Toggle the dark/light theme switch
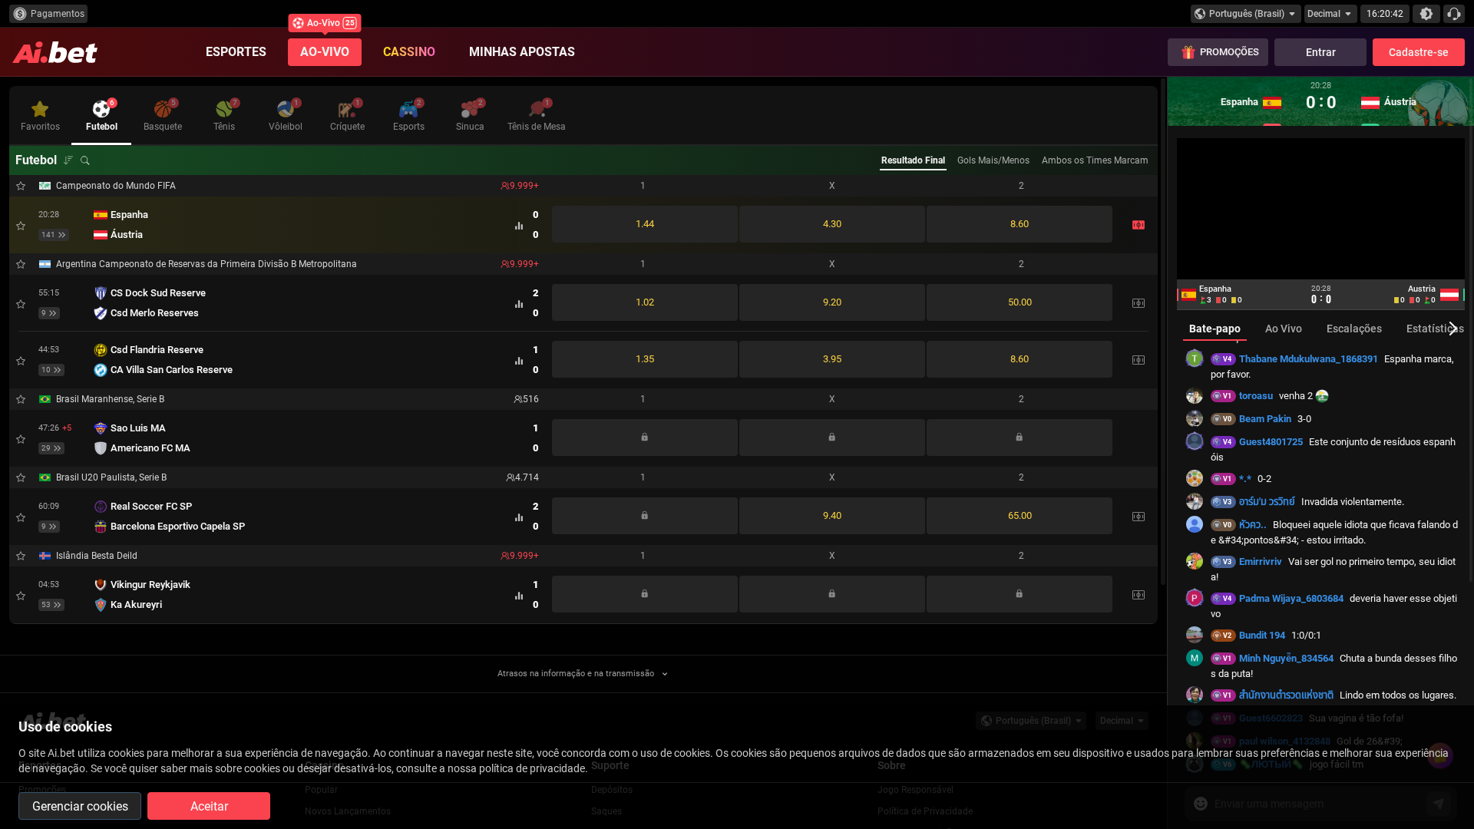1474x829 pixels. 1426,14
